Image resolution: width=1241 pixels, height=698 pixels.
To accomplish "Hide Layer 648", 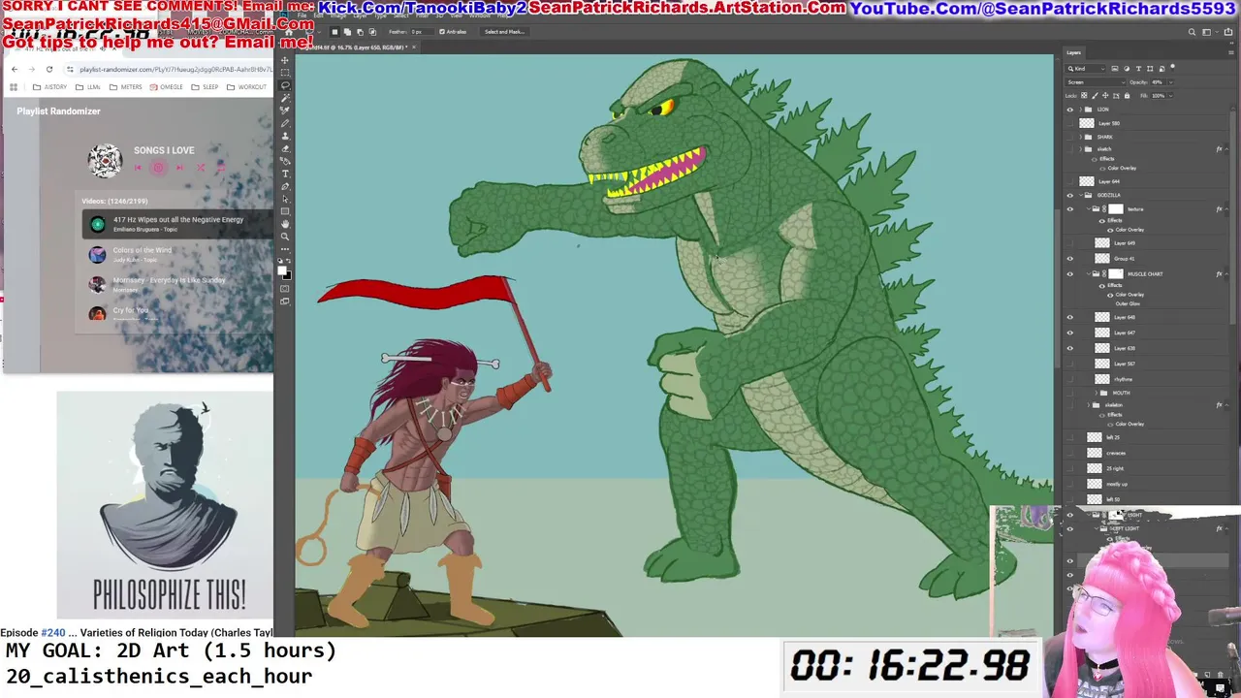I will [x=1070, y=317].
